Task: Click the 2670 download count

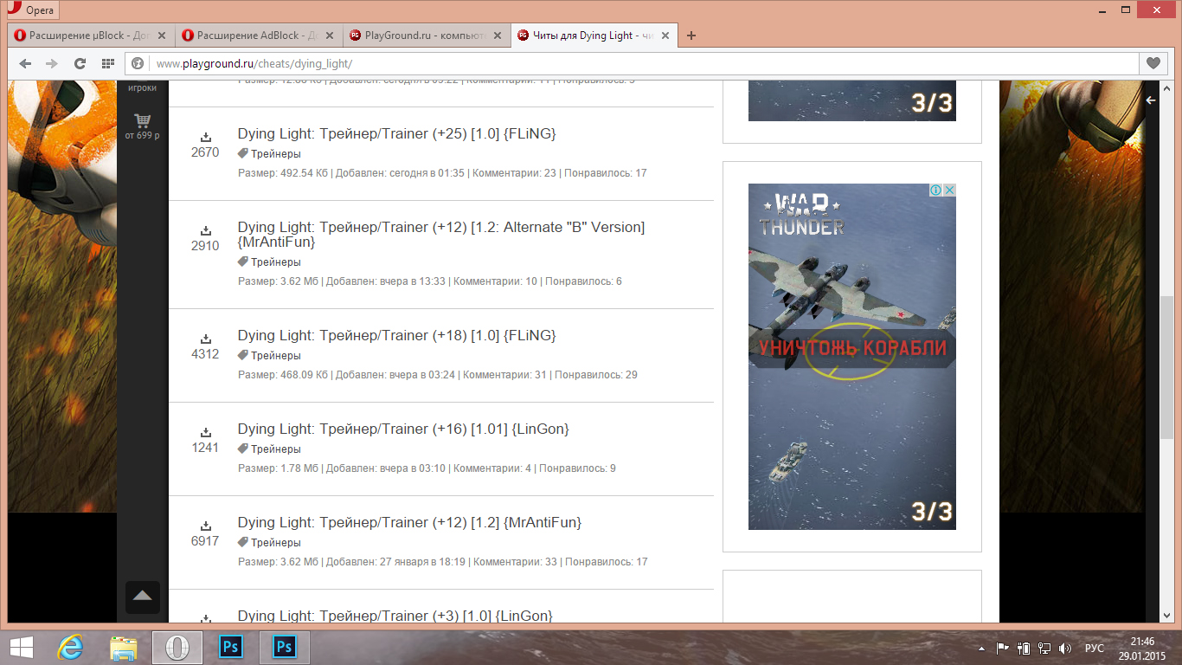Action: tap(206, 152)
